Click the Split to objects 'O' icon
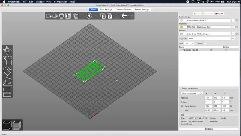Viewport: 241px width, 136px height. point(103,16)
